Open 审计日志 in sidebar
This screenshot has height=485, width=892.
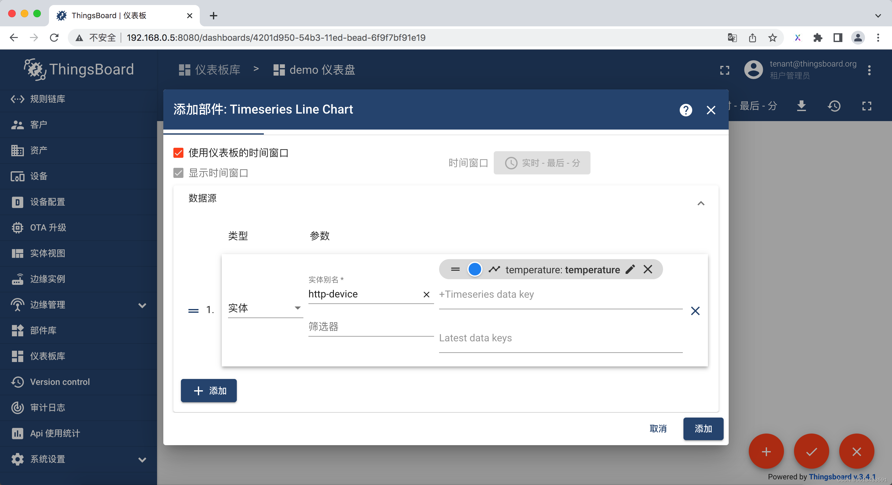[78, 408]
